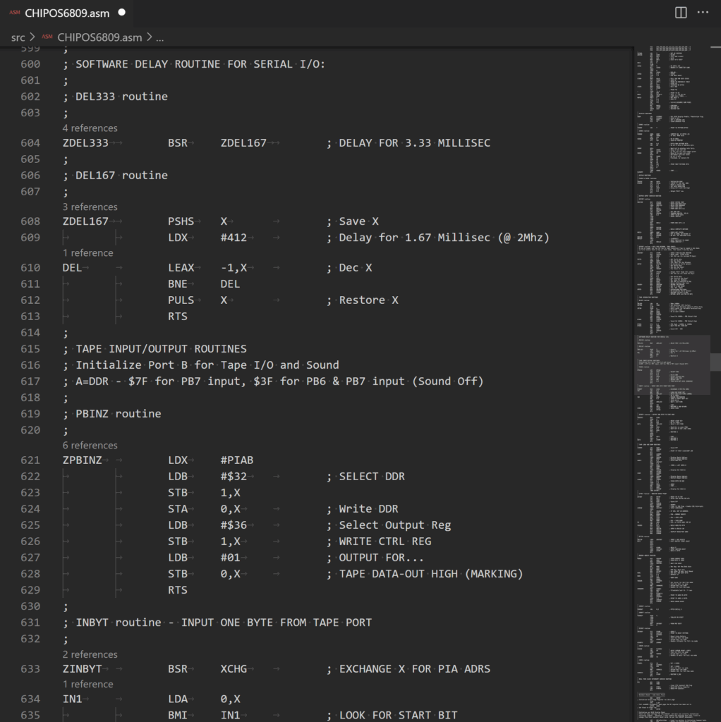Open the editor More Actions ellipsis menu
Screen dimensions: 721x722
703,13
